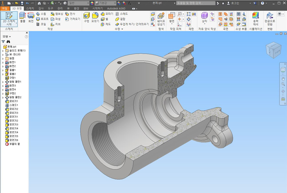287x193 pixels.
Task: Select 돌출2 in the model tree
Action: click(x=11, y=74)
